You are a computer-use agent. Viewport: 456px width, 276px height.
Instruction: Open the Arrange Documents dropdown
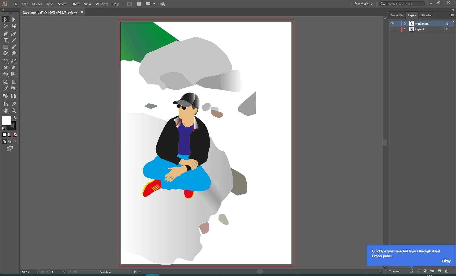150,4
